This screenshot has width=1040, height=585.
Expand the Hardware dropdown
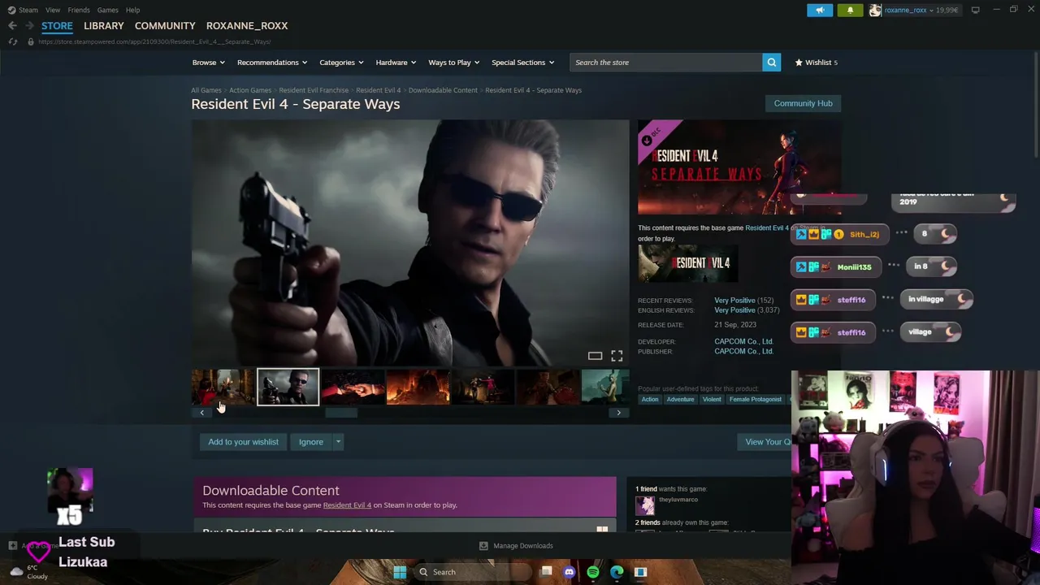tap(396, 63)
